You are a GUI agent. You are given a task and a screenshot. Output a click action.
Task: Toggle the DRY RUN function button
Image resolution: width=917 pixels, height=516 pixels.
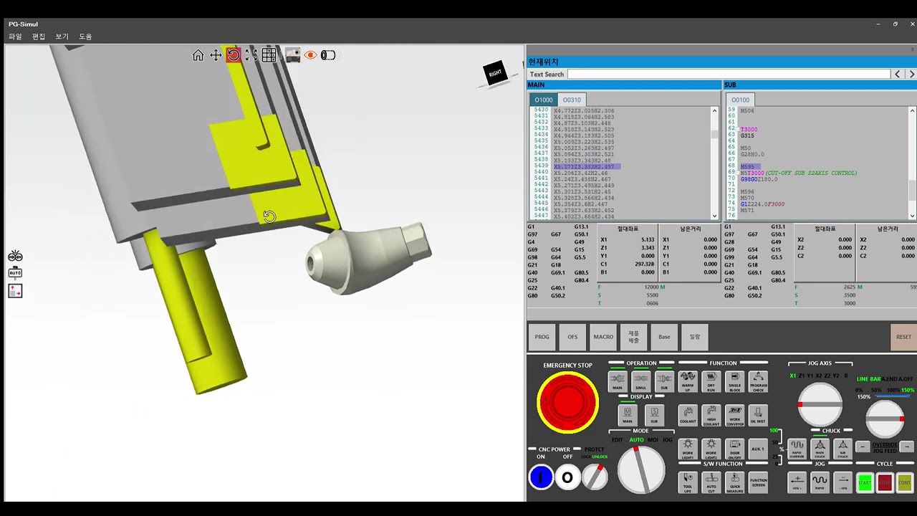711,381
